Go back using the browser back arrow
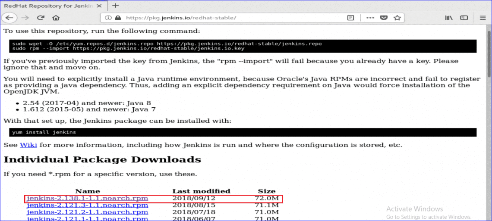The height and width of the screenshot is (221, 492). pyautogui.click(x=9, y=18)
